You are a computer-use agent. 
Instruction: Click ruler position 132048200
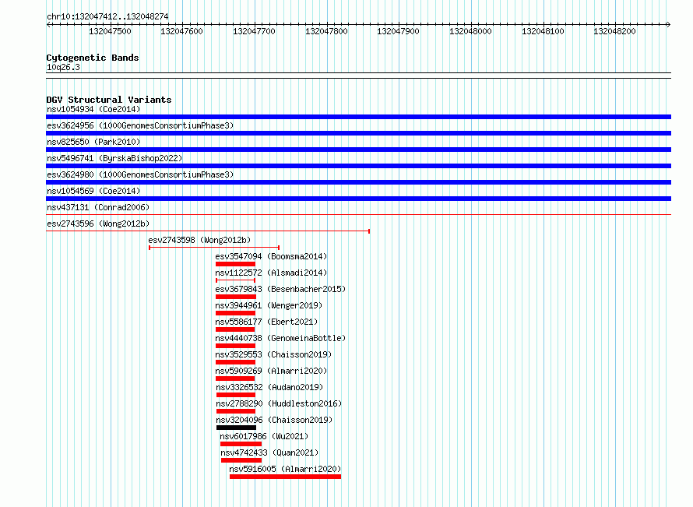[x=615, y=31]
